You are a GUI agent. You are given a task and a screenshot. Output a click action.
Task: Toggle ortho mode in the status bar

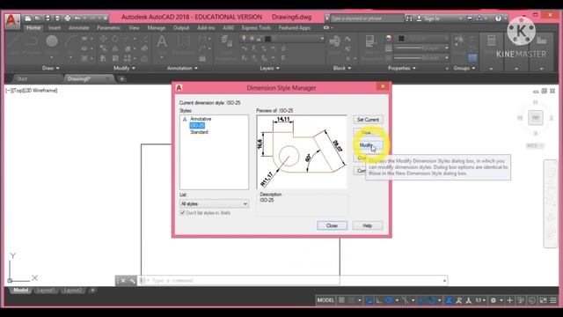379,300
